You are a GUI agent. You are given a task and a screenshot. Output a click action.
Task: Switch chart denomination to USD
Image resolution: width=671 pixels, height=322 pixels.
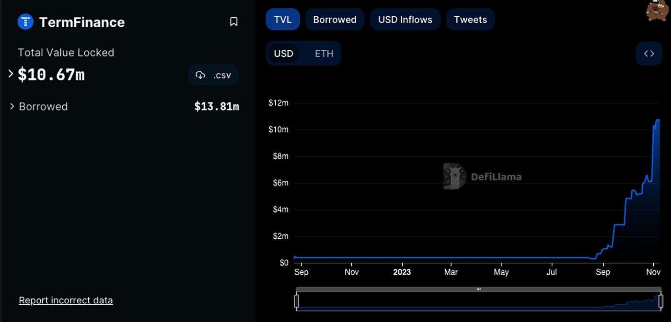pos(283,53)
